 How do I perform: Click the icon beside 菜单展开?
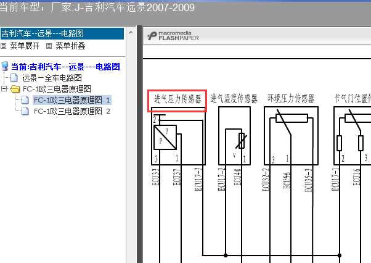pos(3,46)
